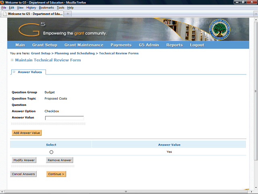Switch to the Welcome to G5 browser tab
This screenshot has width=258, height=194.
click(33, 14)
